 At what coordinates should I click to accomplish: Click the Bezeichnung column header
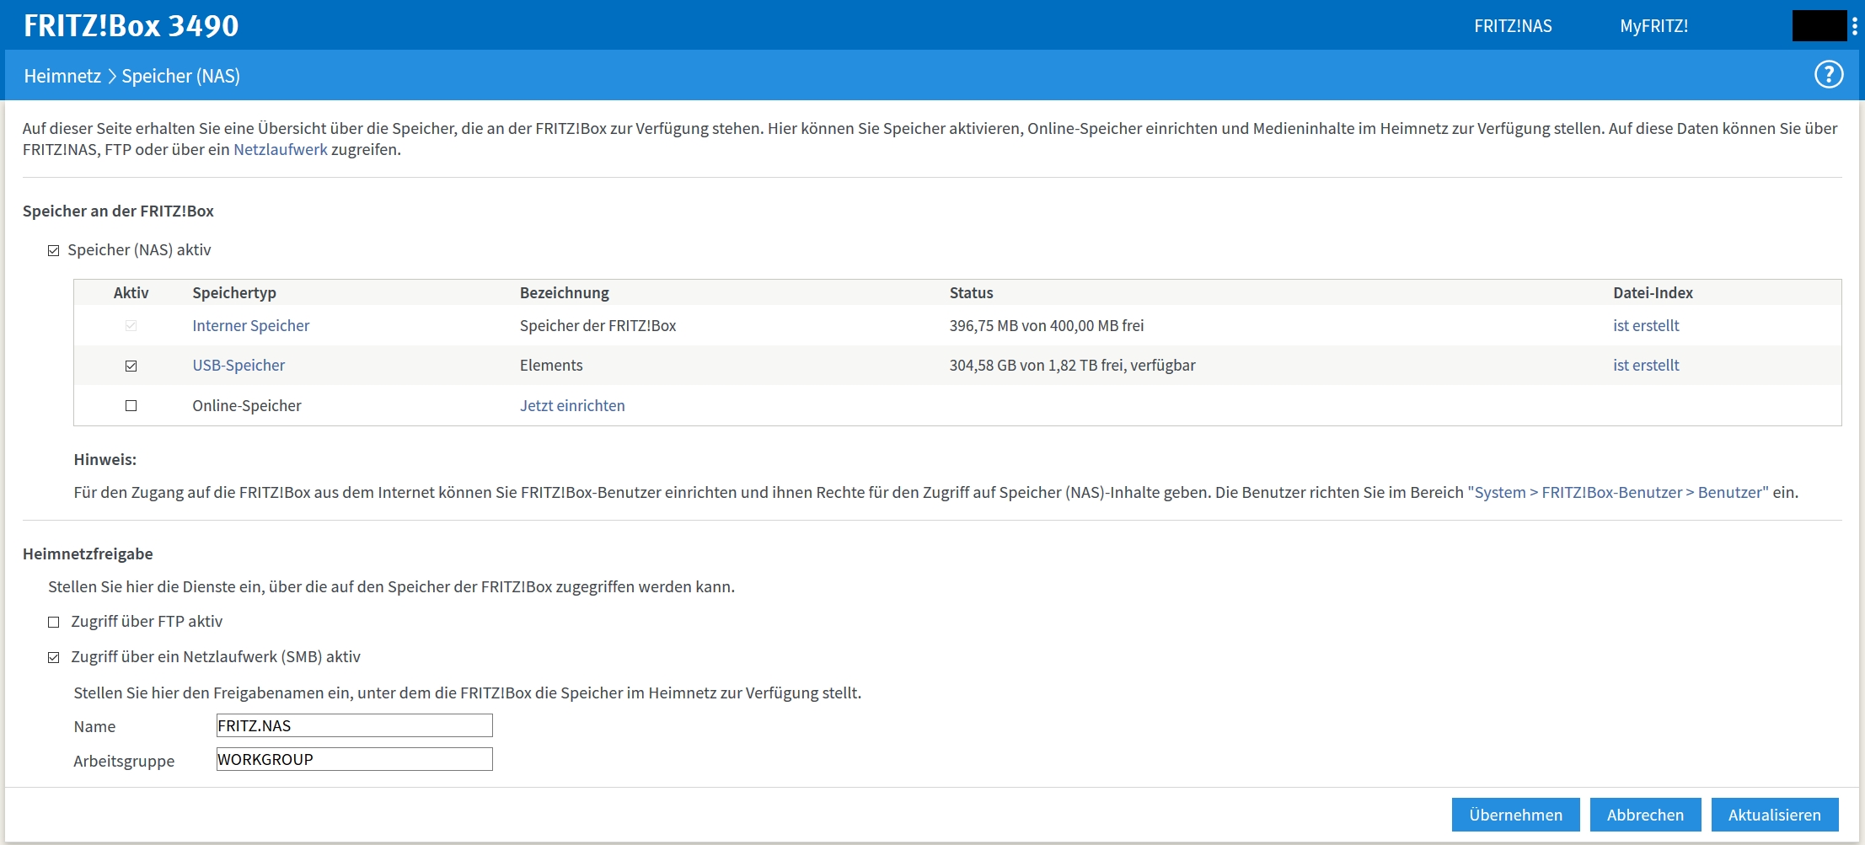point(564,292)
